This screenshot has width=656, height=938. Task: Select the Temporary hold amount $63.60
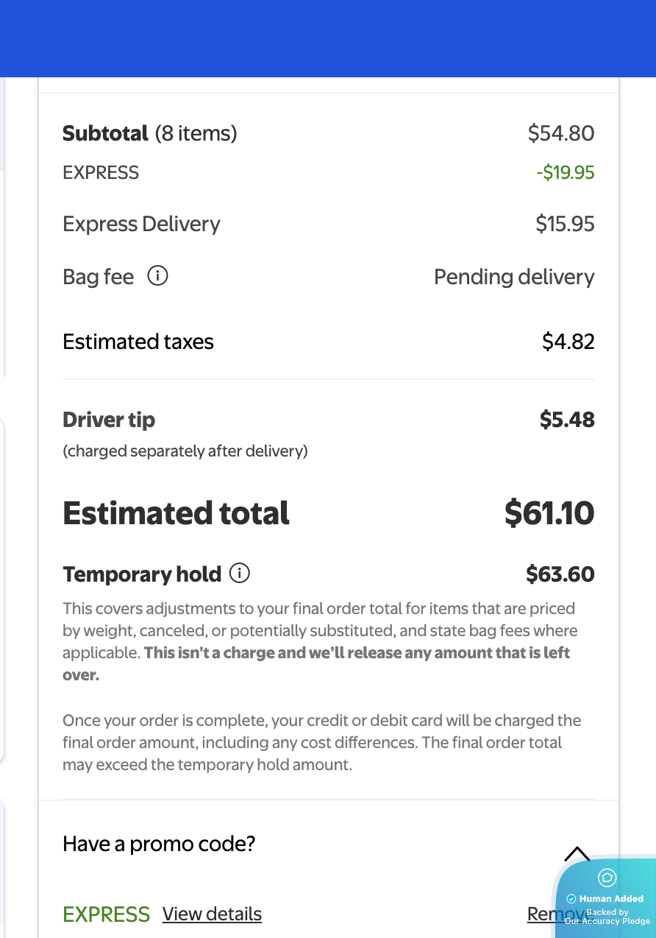(560, 574)
